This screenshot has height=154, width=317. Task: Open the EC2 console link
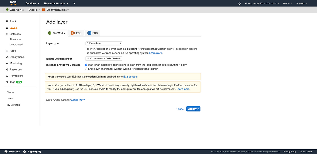point(130,77)
